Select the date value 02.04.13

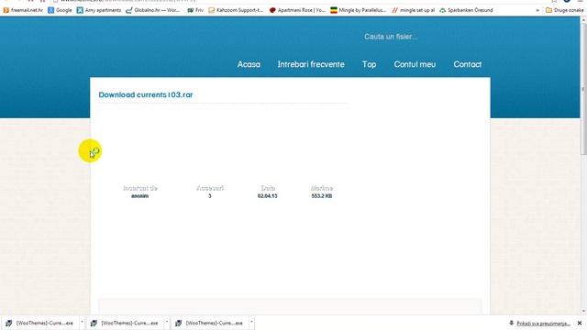(267, 196)
